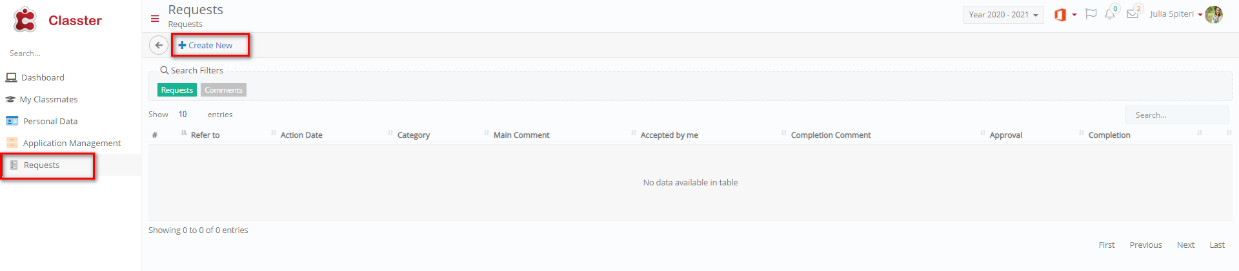The image size is (1239, 271).
Task: Click the hamburger menu icon
Action: coord(155,19)
